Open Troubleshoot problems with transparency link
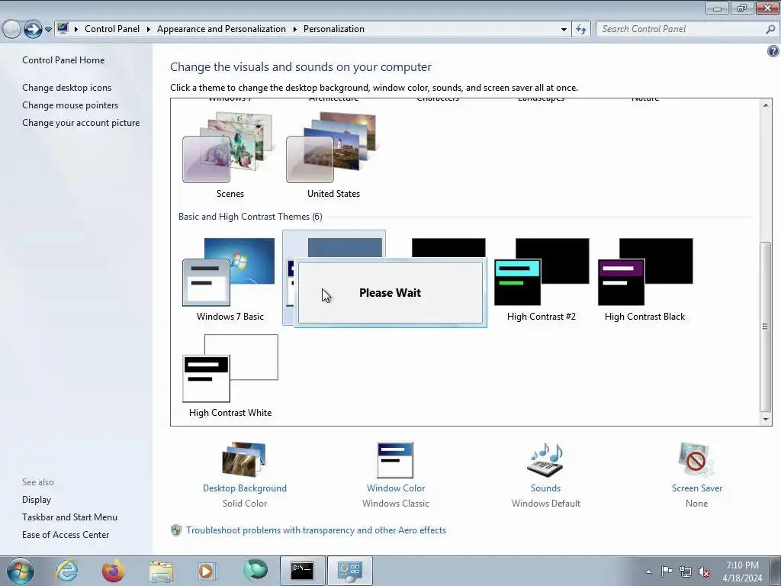 point(316,530)
